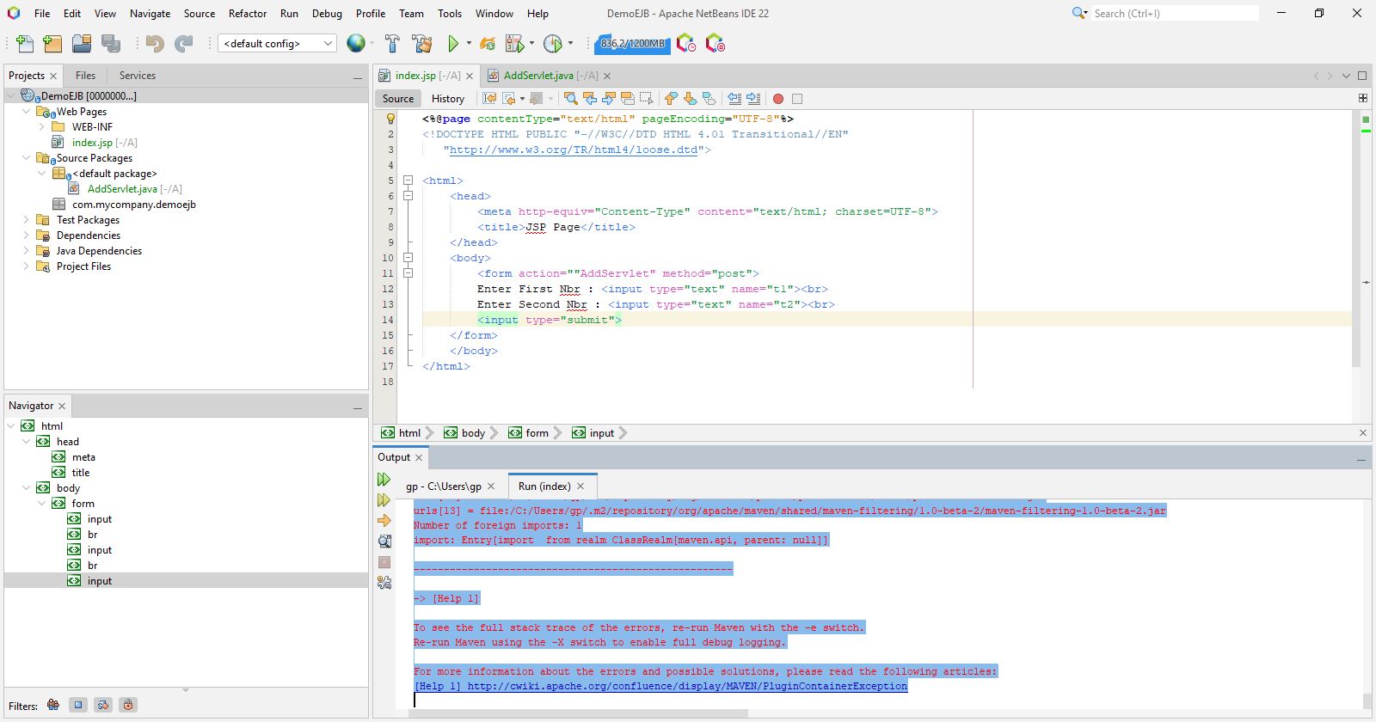Toggle Rectangular Selection mode
Screen dimensions: 1376x722
[x=647, y=99]
